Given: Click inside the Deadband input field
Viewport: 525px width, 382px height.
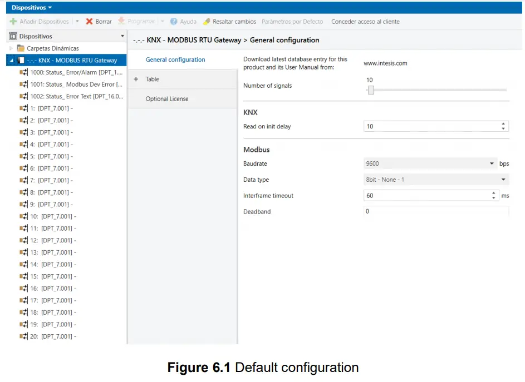Looking at the screenshot, I should coord(434,211).
